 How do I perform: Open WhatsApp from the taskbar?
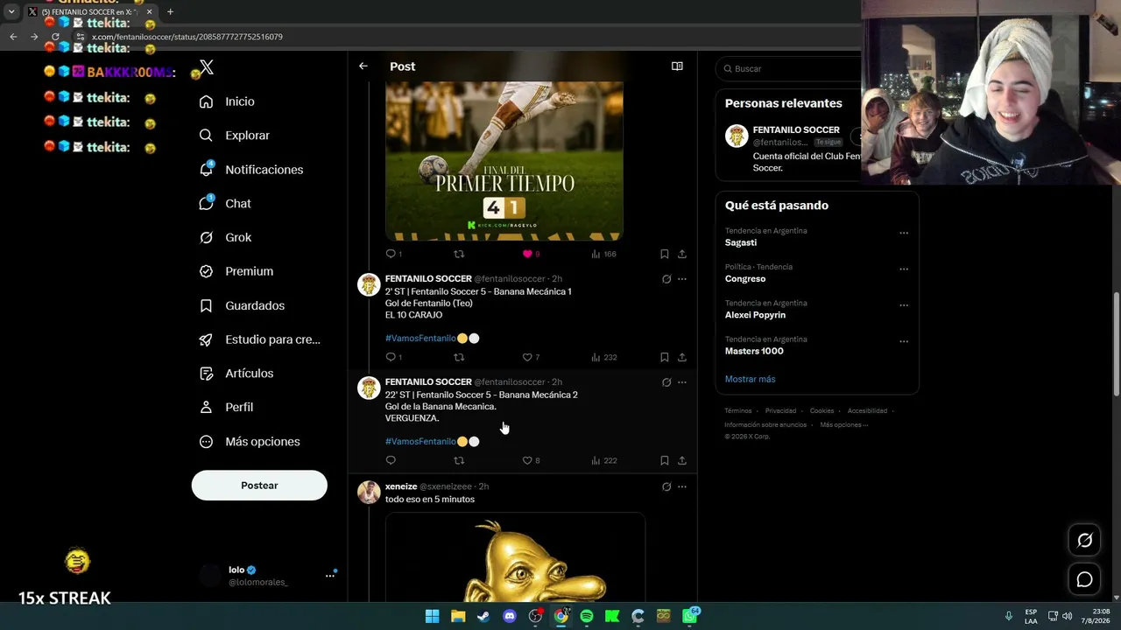coord(690,616)
